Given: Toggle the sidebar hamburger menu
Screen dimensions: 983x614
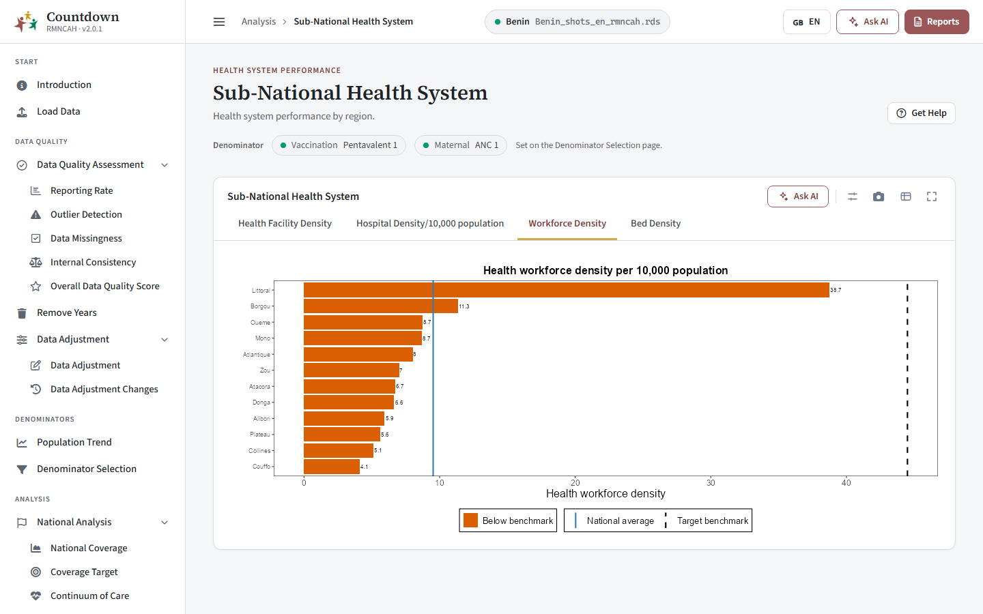Looking at the screenshot, I should [219, 22].
